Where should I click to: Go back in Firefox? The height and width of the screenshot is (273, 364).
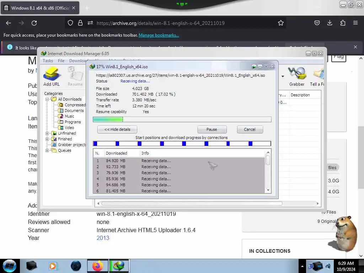click(9, 23)
